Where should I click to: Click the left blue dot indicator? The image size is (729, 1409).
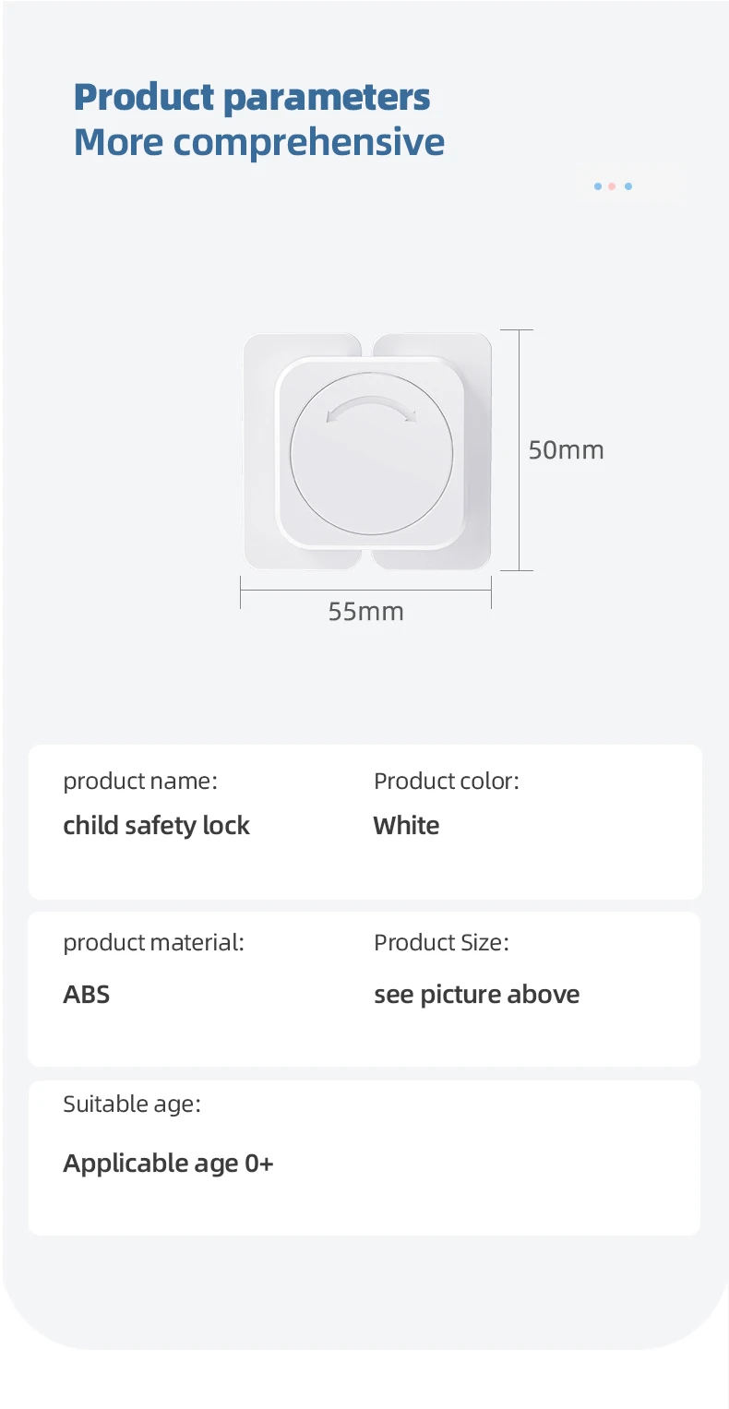(598, 186)
